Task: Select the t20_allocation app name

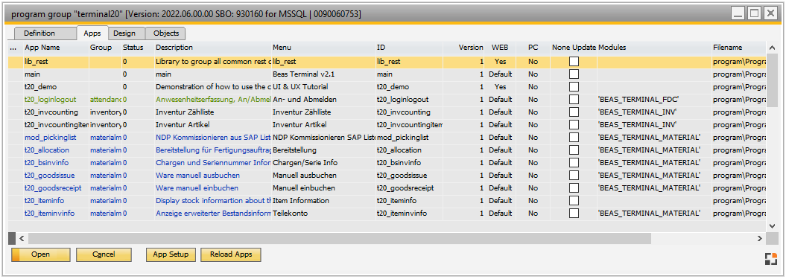Action: point(56,150)
